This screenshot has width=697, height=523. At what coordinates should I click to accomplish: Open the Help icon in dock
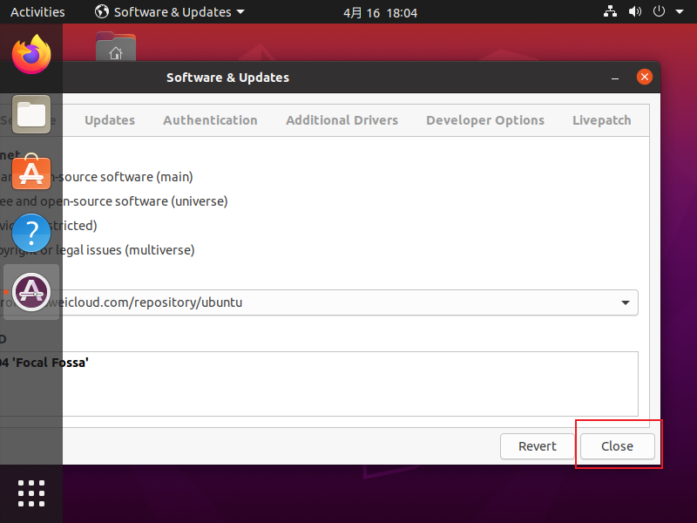point(31,233)
